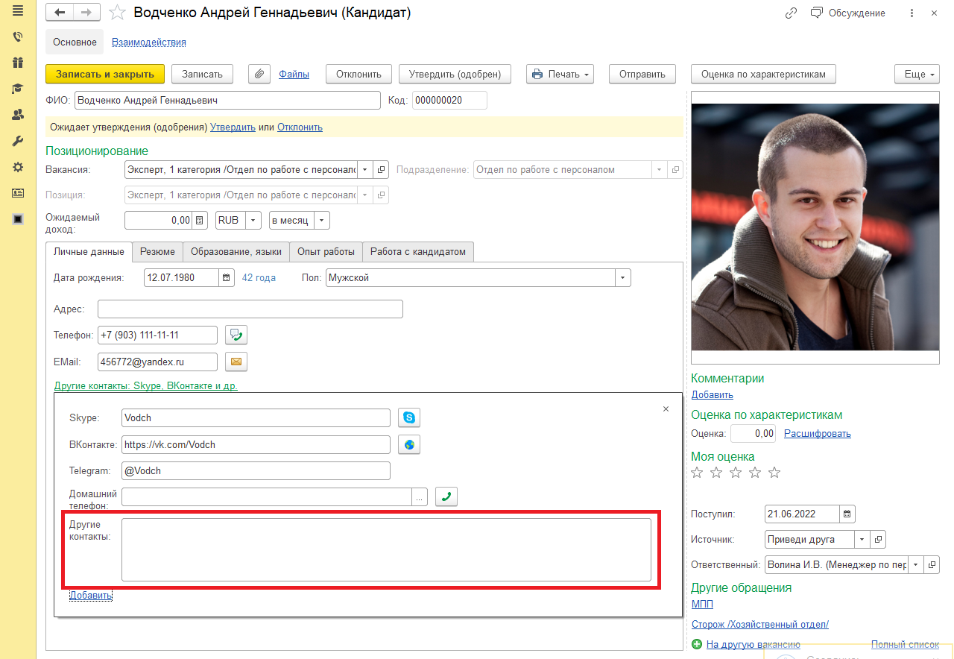Open birth date calendar picker
Image resolution: width=954 pixels, height=659 pixels.
[227, 278]
